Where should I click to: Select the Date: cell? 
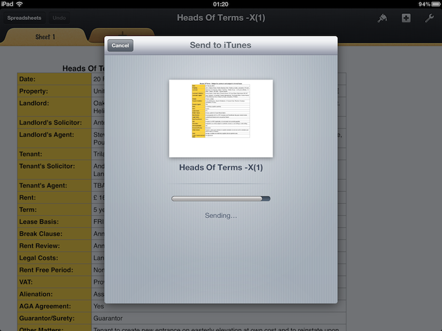[54, 79]
